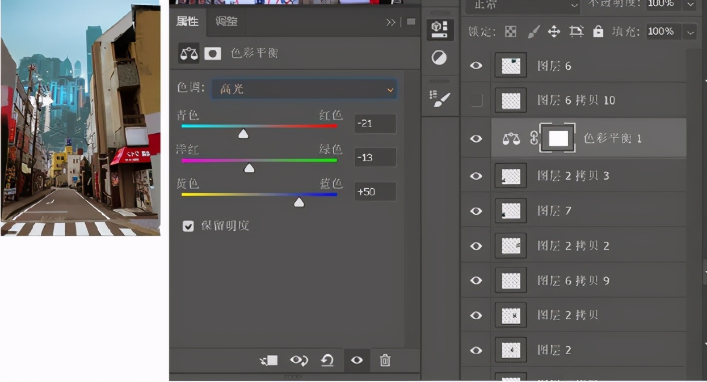The image size is (707, 382).
Task: Open the fill percentage dropdown arrow
Action: click(x=690, y=32)
